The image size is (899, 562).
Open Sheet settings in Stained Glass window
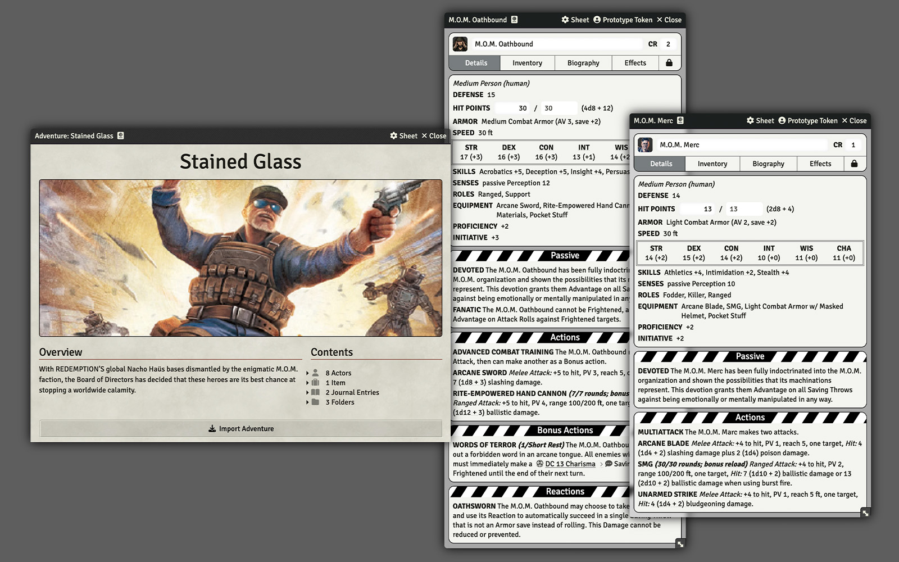403,136
